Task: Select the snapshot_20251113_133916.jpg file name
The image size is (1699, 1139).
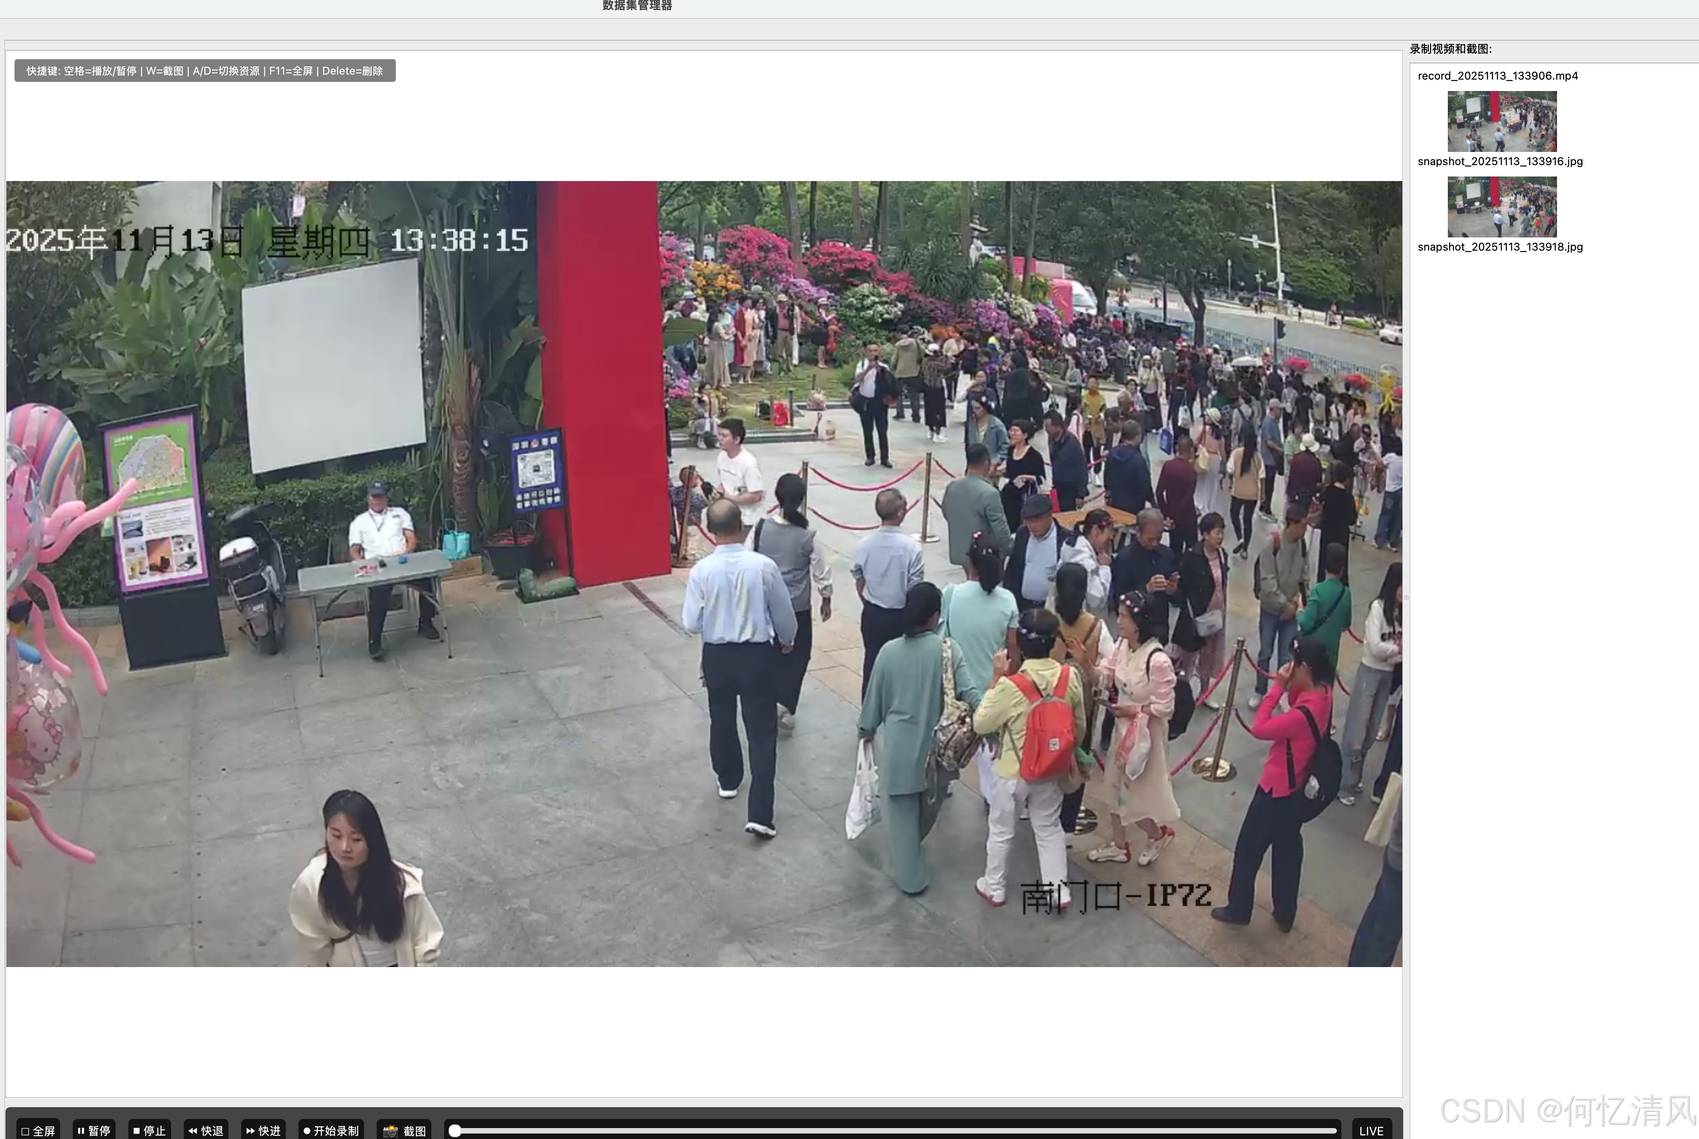Action: (x=1500, y=161)
